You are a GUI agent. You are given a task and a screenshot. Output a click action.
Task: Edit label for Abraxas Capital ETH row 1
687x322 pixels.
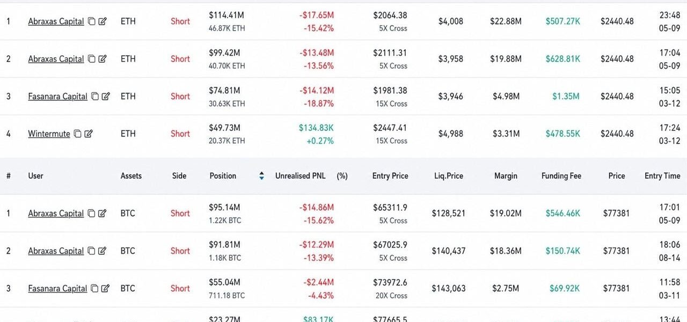[x=103, y=21]
